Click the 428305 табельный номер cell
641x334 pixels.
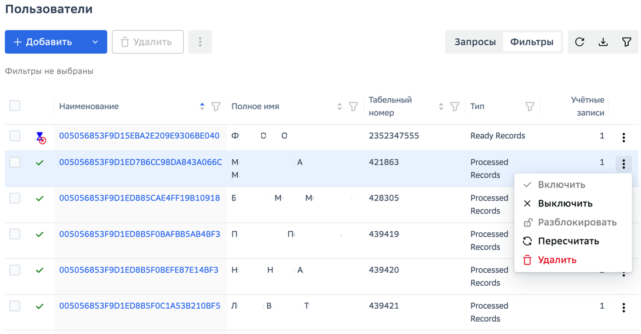(x=383, y=198)
